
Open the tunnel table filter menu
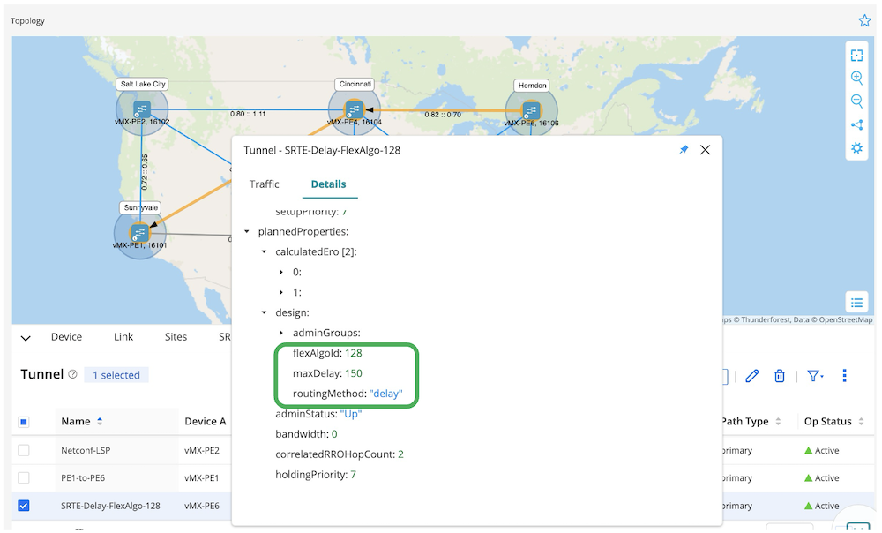point(815,375)
